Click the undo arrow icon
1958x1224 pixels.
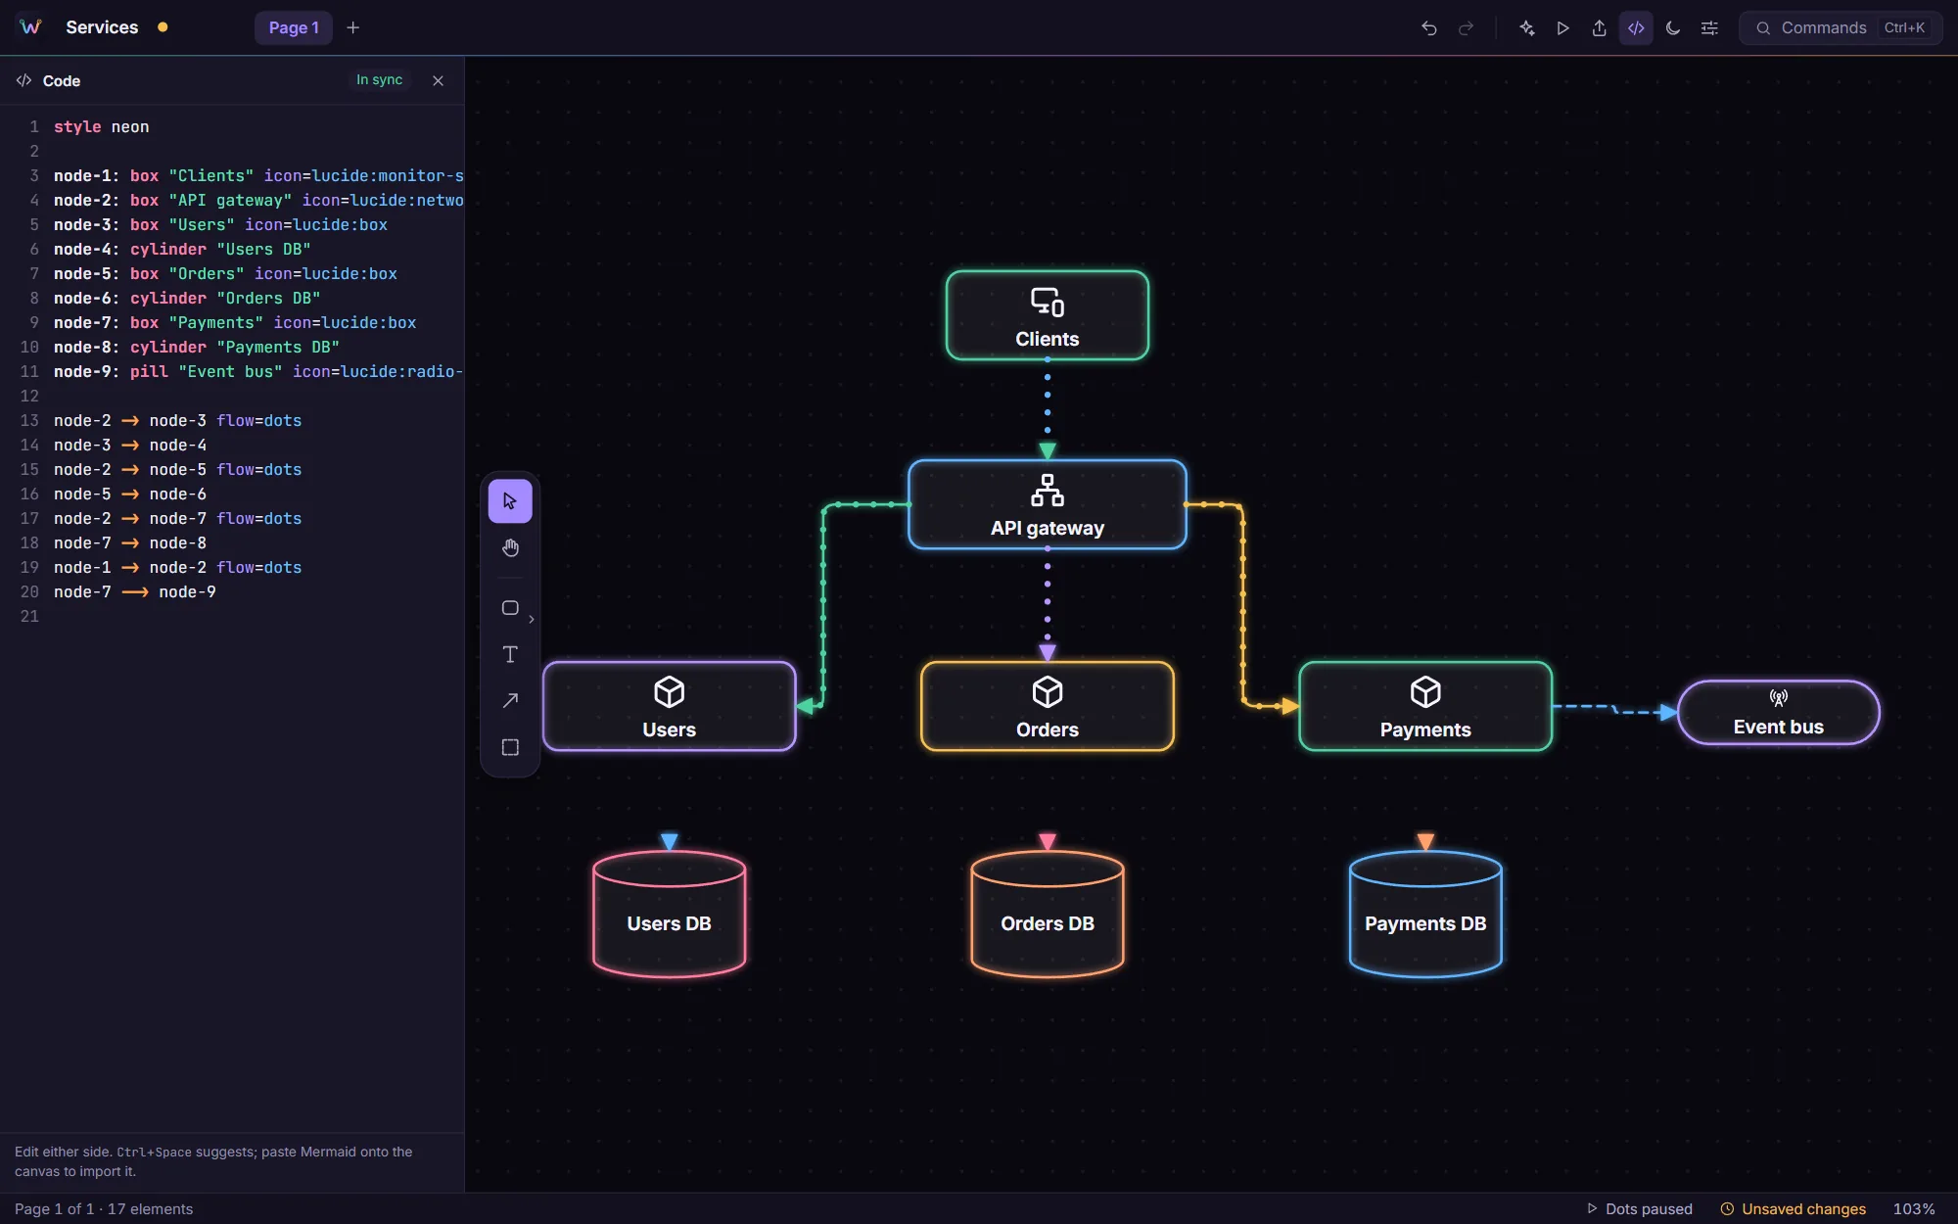[x=1429, y=28]
